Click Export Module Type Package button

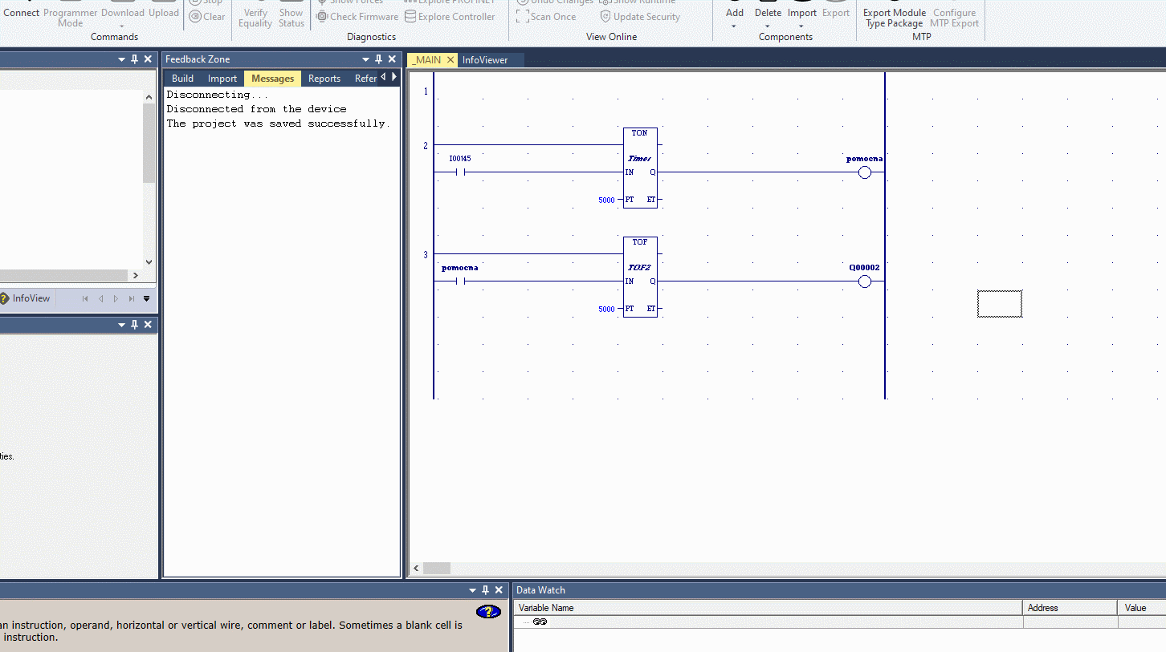coord(894,18)
